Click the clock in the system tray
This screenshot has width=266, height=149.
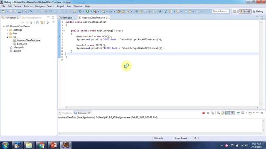[x=256, y=145]
